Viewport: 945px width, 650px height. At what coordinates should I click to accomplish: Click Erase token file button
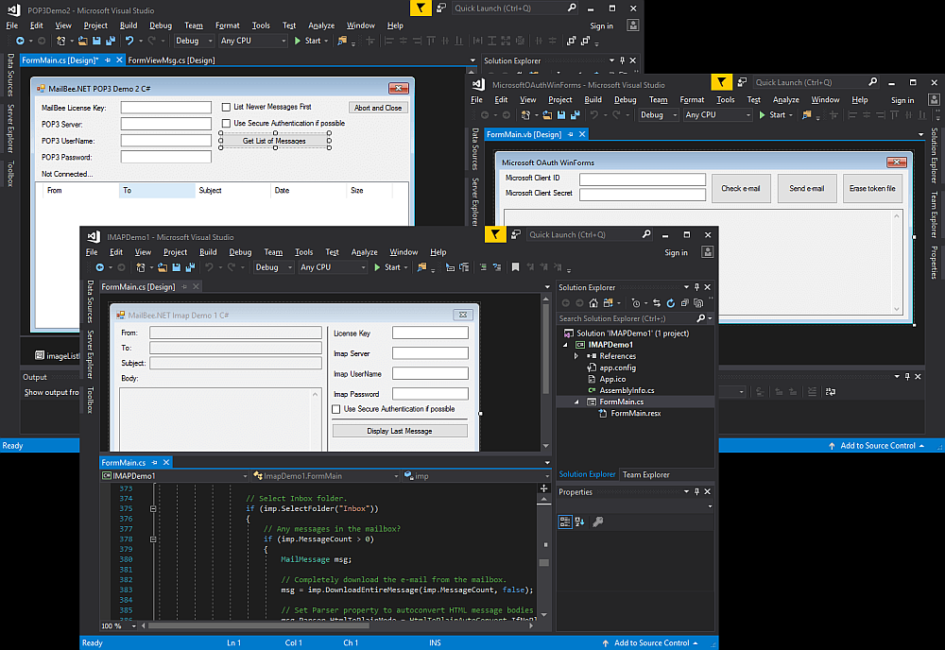pyautogui.click(x=872, y=189)
